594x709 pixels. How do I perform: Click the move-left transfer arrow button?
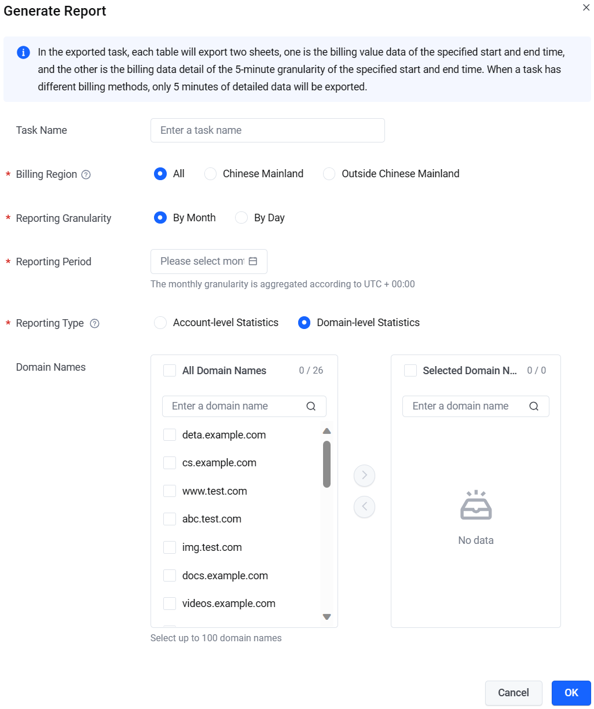[x=364, y=507]
